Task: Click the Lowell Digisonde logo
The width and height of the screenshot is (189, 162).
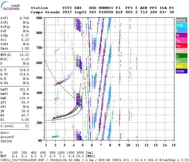Action: pyautogui.click(x=10, y=6)
